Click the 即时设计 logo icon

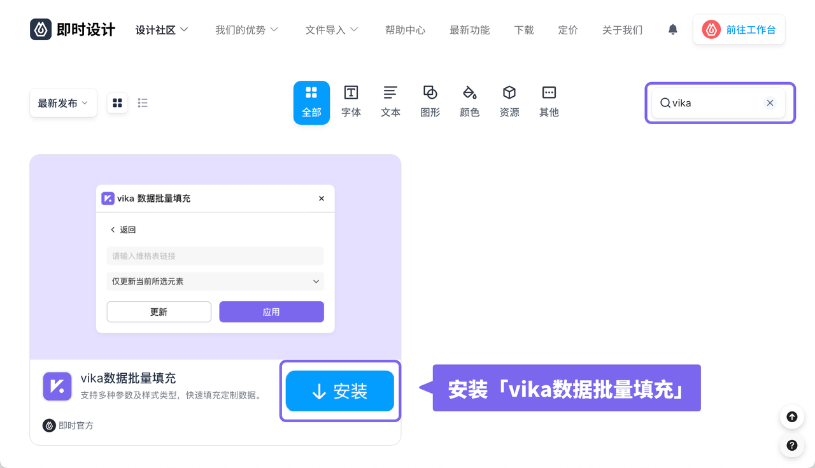(41, 29)
